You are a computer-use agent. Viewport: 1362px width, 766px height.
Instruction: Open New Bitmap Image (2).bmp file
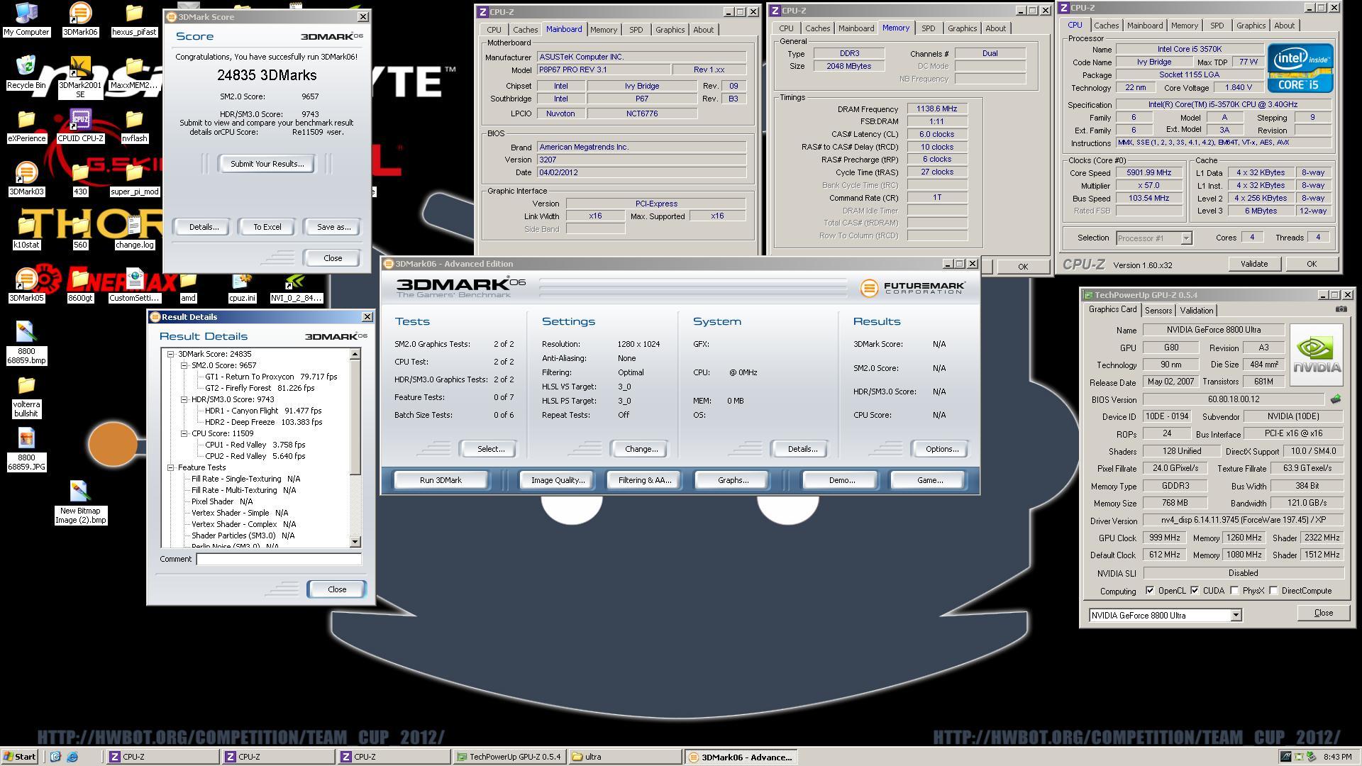coord(80,502)
